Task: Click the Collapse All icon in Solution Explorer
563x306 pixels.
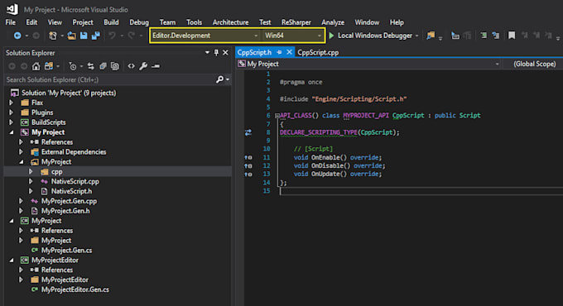Action: pos(103,66)
